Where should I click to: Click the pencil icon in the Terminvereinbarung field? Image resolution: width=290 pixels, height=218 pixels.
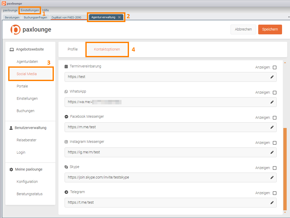[272, 77]
